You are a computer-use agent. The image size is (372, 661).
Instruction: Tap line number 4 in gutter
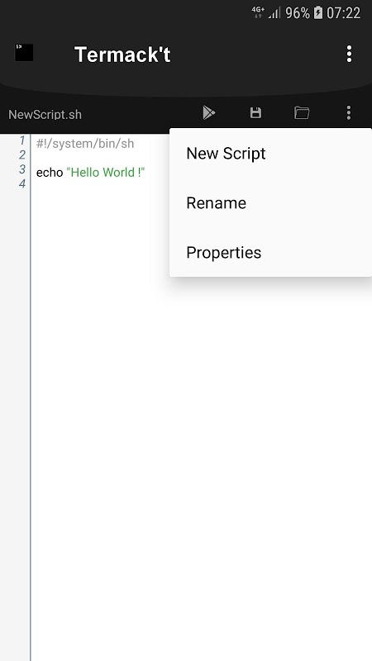(22, 183)
